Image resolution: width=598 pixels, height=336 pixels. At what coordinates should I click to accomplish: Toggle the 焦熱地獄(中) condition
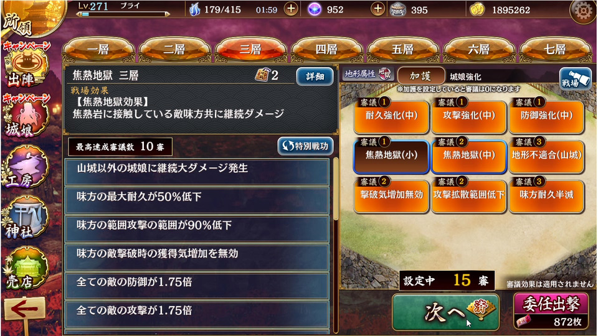click(468, 156)
